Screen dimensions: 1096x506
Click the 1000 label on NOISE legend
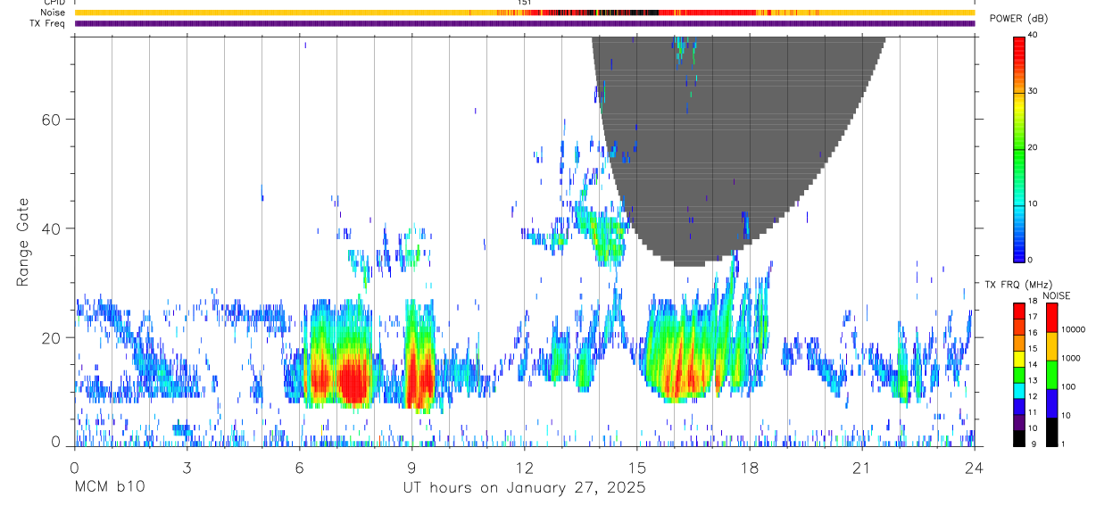(x=1071, y=359)
